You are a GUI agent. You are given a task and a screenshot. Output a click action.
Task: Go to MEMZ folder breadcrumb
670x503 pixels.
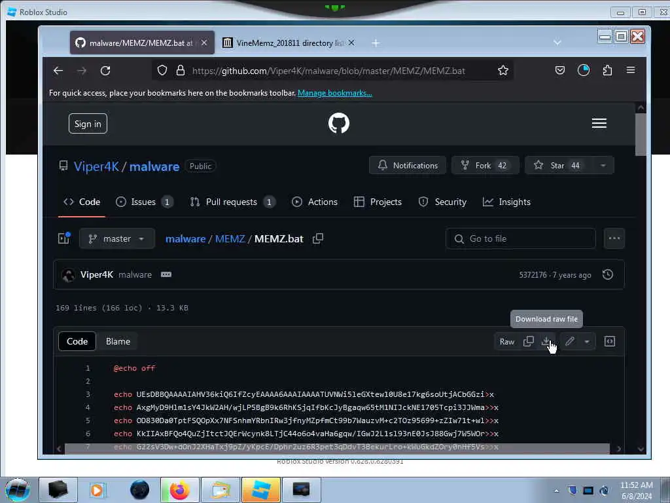click(x=230, y=238)
